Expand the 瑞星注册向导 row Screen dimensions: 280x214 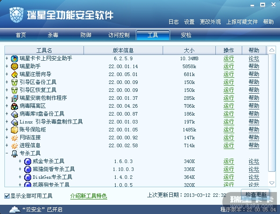(7, 74)
